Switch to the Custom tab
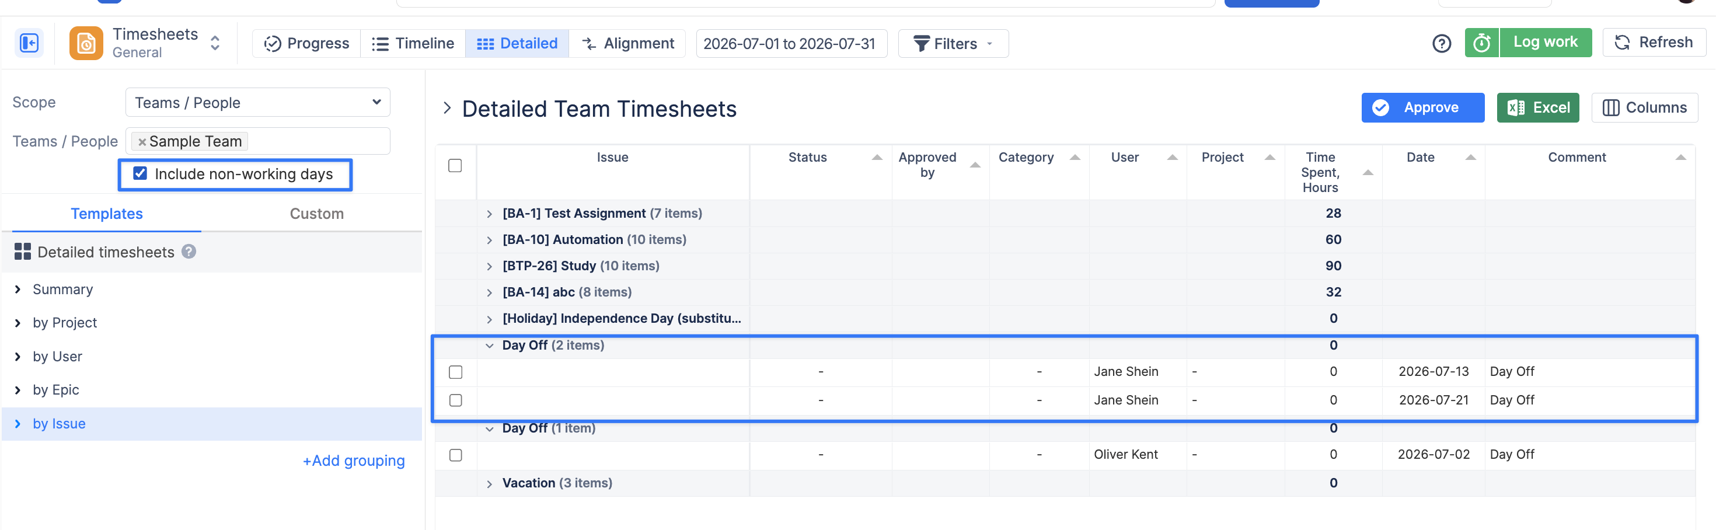The image size is (1716, 530). (316, 214)
